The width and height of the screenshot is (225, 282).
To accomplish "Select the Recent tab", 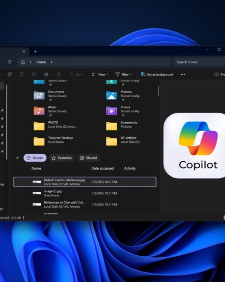I will pyautogui.click(x=35, y=158).
